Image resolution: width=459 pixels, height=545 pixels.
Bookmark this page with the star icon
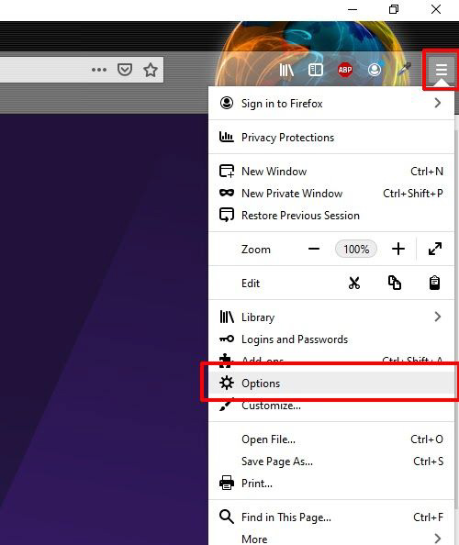(151, 70)
